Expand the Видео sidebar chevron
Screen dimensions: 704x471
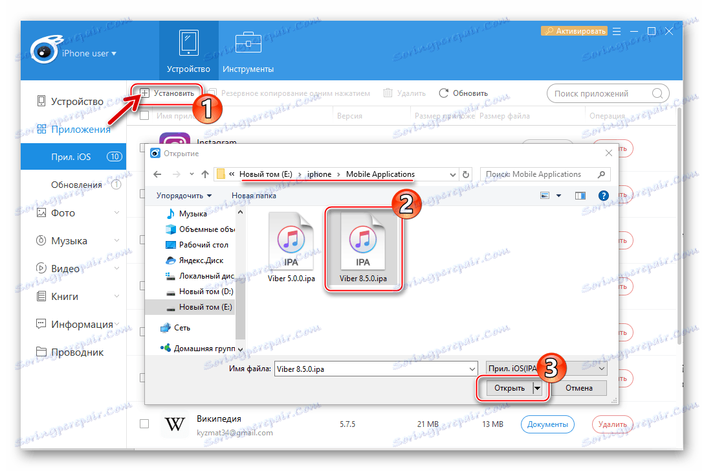pyautogui.click(x=116, y=268)
